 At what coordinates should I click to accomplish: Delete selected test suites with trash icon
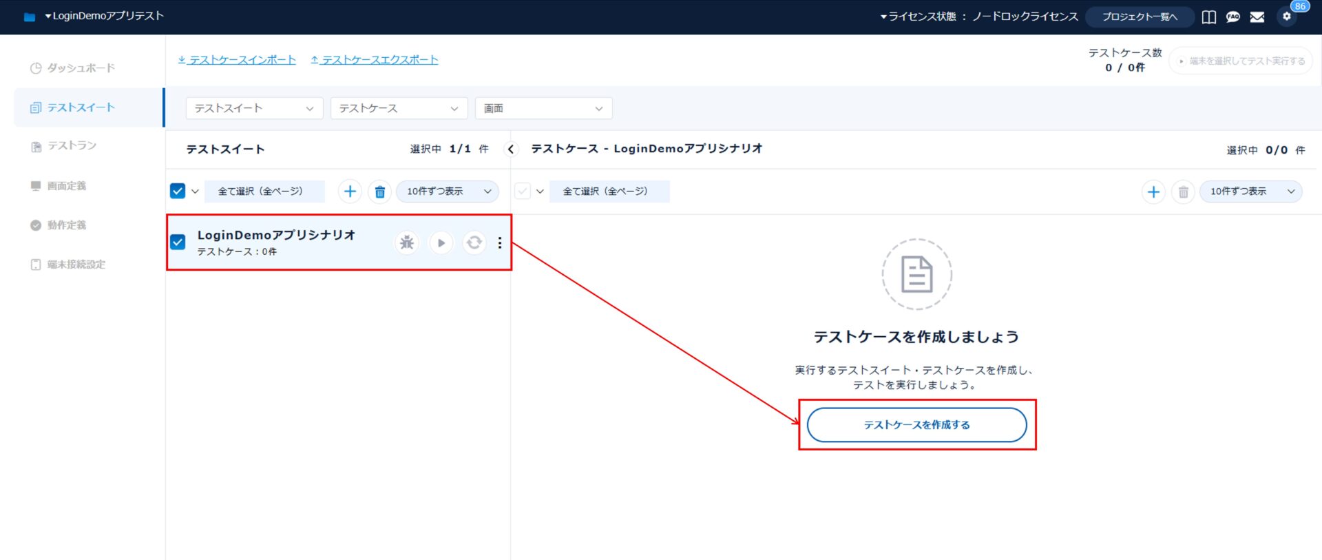(379, 191)
